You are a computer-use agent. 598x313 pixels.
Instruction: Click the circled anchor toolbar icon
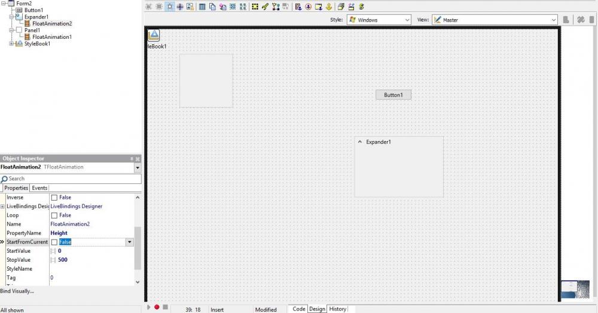coord(308,7)
